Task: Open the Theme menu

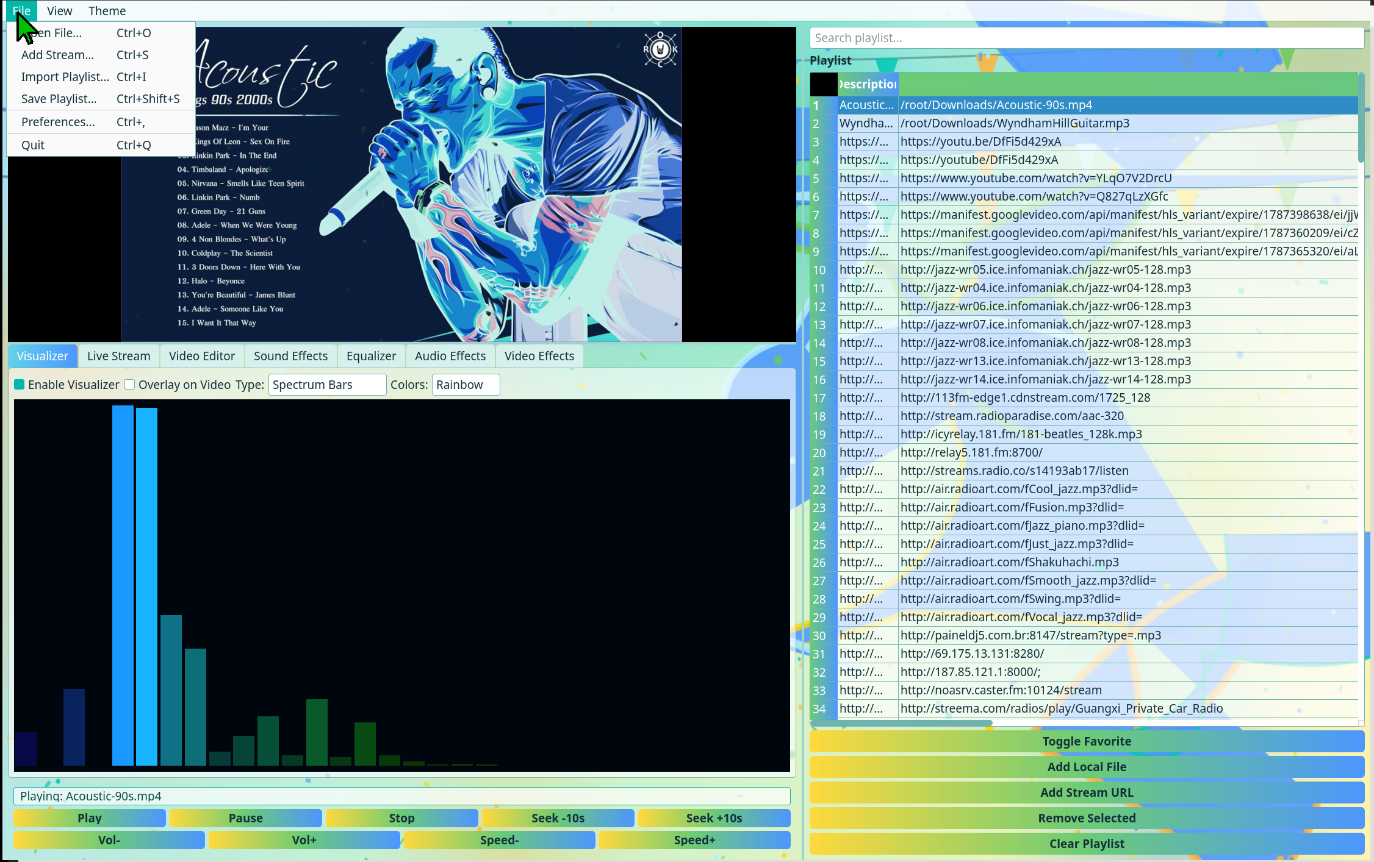Action: (x=107, y=11)
